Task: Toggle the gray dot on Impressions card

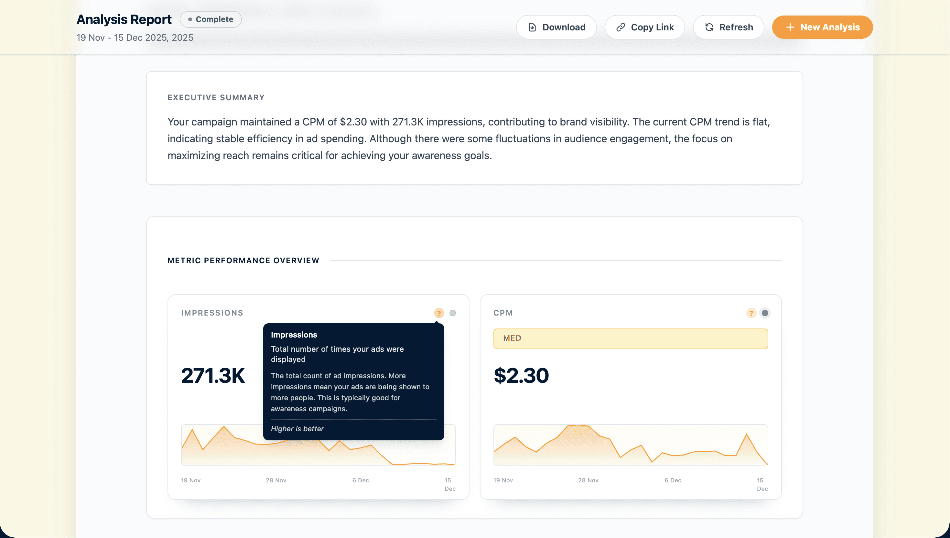Action: 453,313
